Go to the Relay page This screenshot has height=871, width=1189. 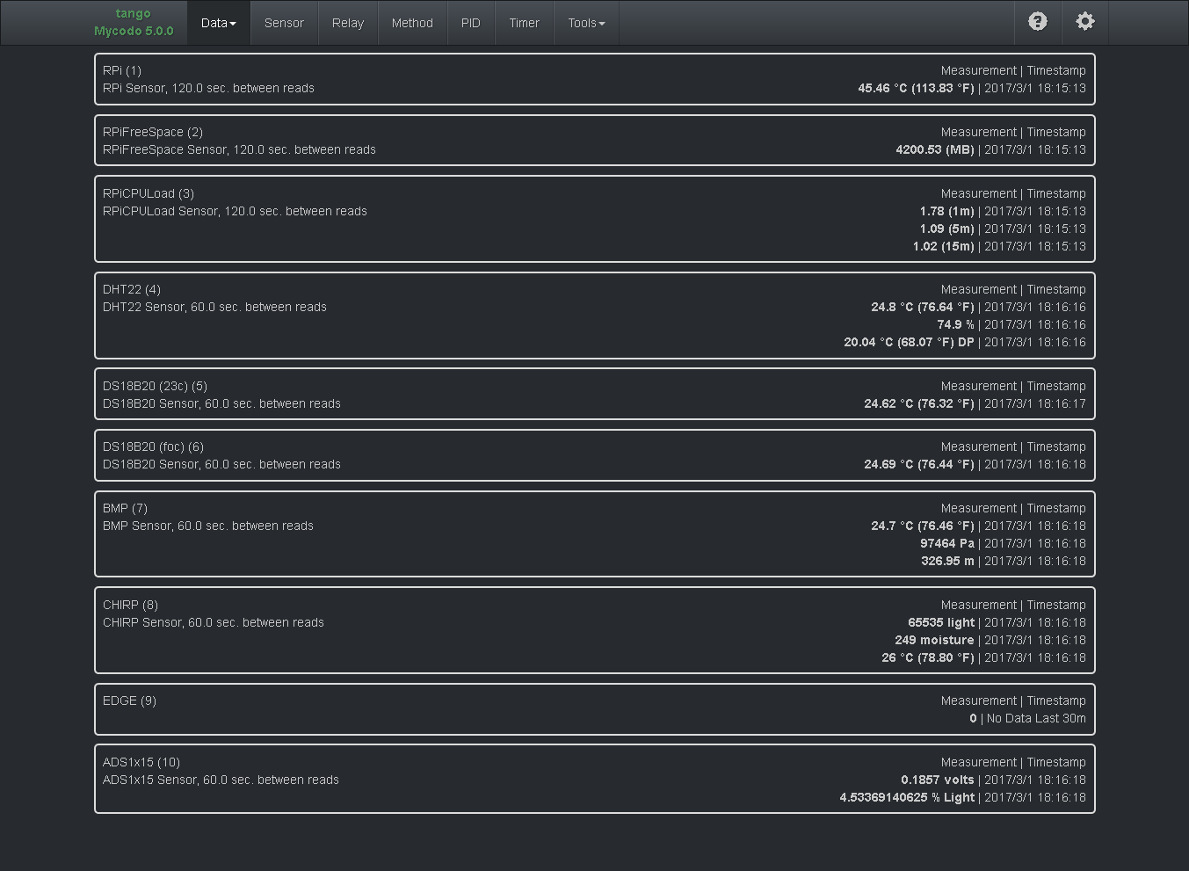click(x=348, y=23)
